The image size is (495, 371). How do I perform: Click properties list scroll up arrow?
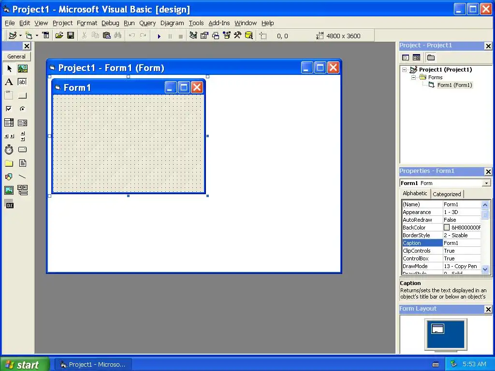pos(485,205)
